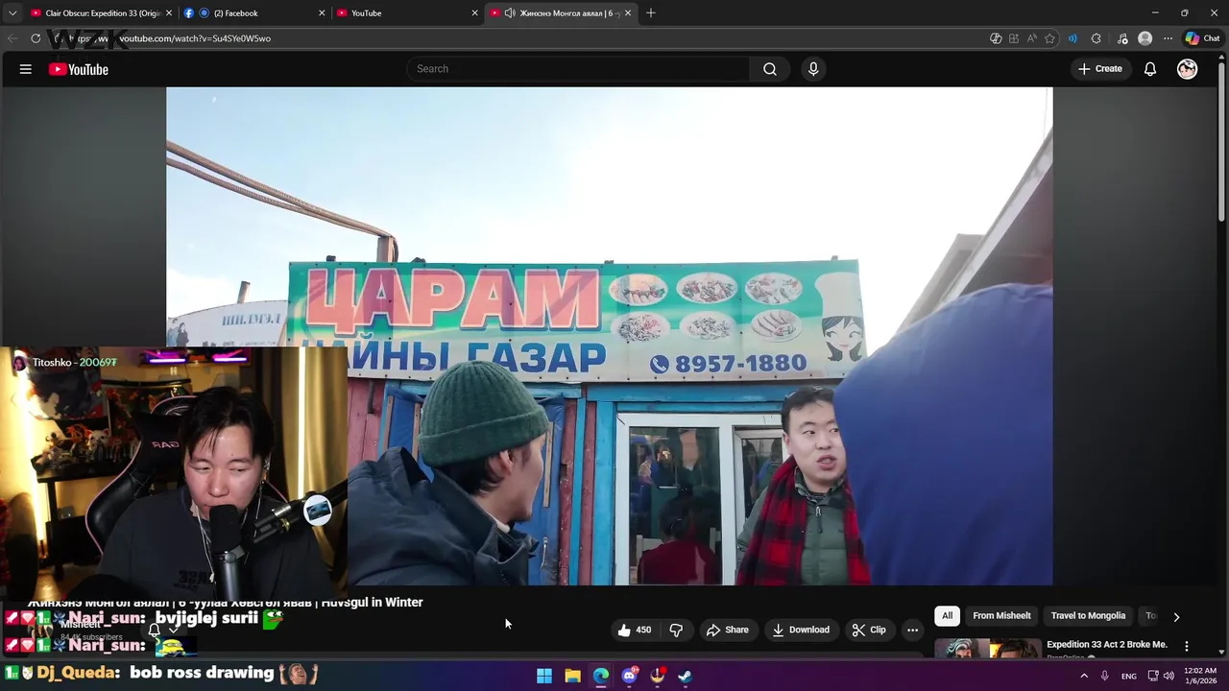Open more actions ellipsis beside Clip
The image size is (1229, 691).
[x=912, y=630]
